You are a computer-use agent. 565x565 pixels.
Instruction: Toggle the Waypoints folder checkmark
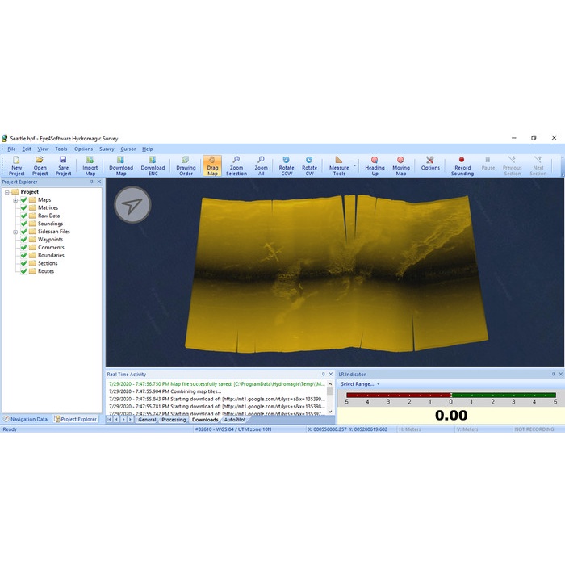(23, 239)
